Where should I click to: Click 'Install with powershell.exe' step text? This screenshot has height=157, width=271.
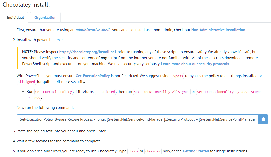40,40
